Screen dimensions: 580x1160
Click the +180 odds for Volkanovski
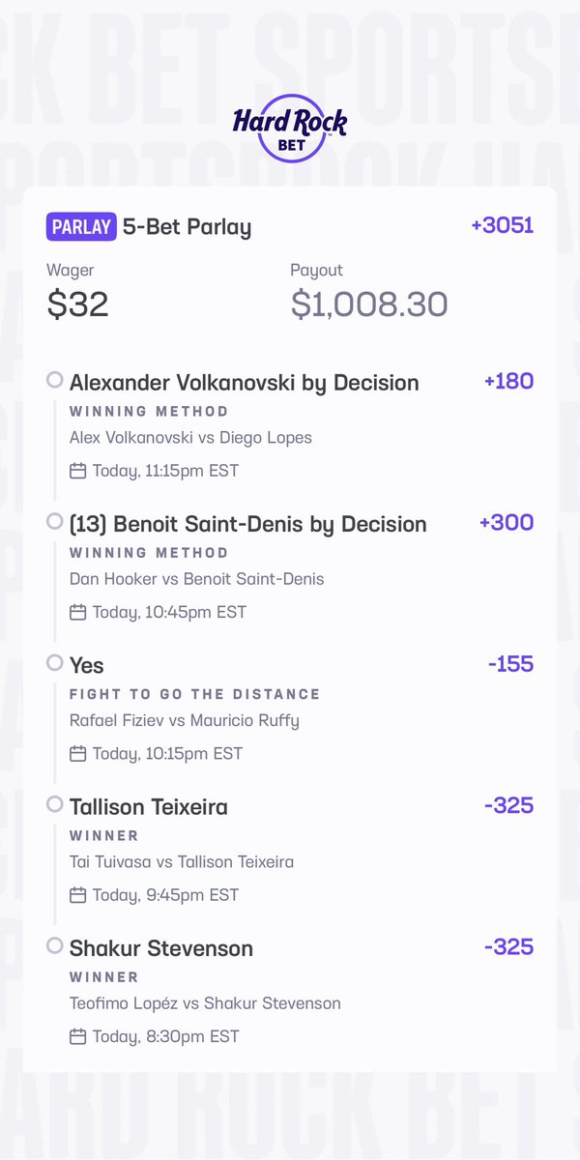[508, 381]
